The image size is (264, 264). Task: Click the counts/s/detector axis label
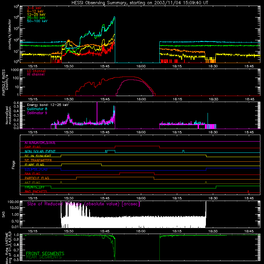(x=10, y=34)
